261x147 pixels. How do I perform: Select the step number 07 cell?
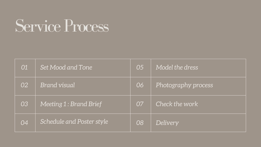(x=140, y=104)
